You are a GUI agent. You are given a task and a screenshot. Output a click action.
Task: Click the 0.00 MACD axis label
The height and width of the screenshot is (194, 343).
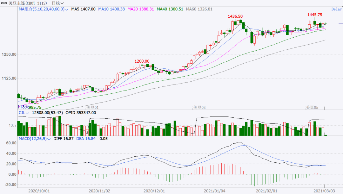tap(12, 174)
